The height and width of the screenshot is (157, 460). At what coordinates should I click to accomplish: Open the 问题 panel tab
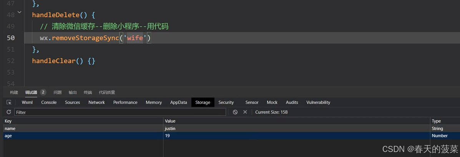(58, 92)
